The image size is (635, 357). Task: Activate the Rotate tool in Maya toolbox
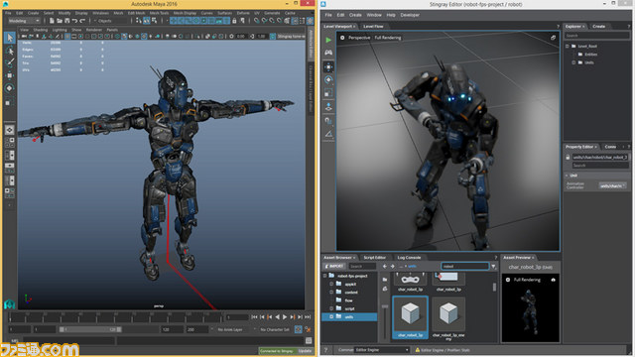click(x=10, y=88)
